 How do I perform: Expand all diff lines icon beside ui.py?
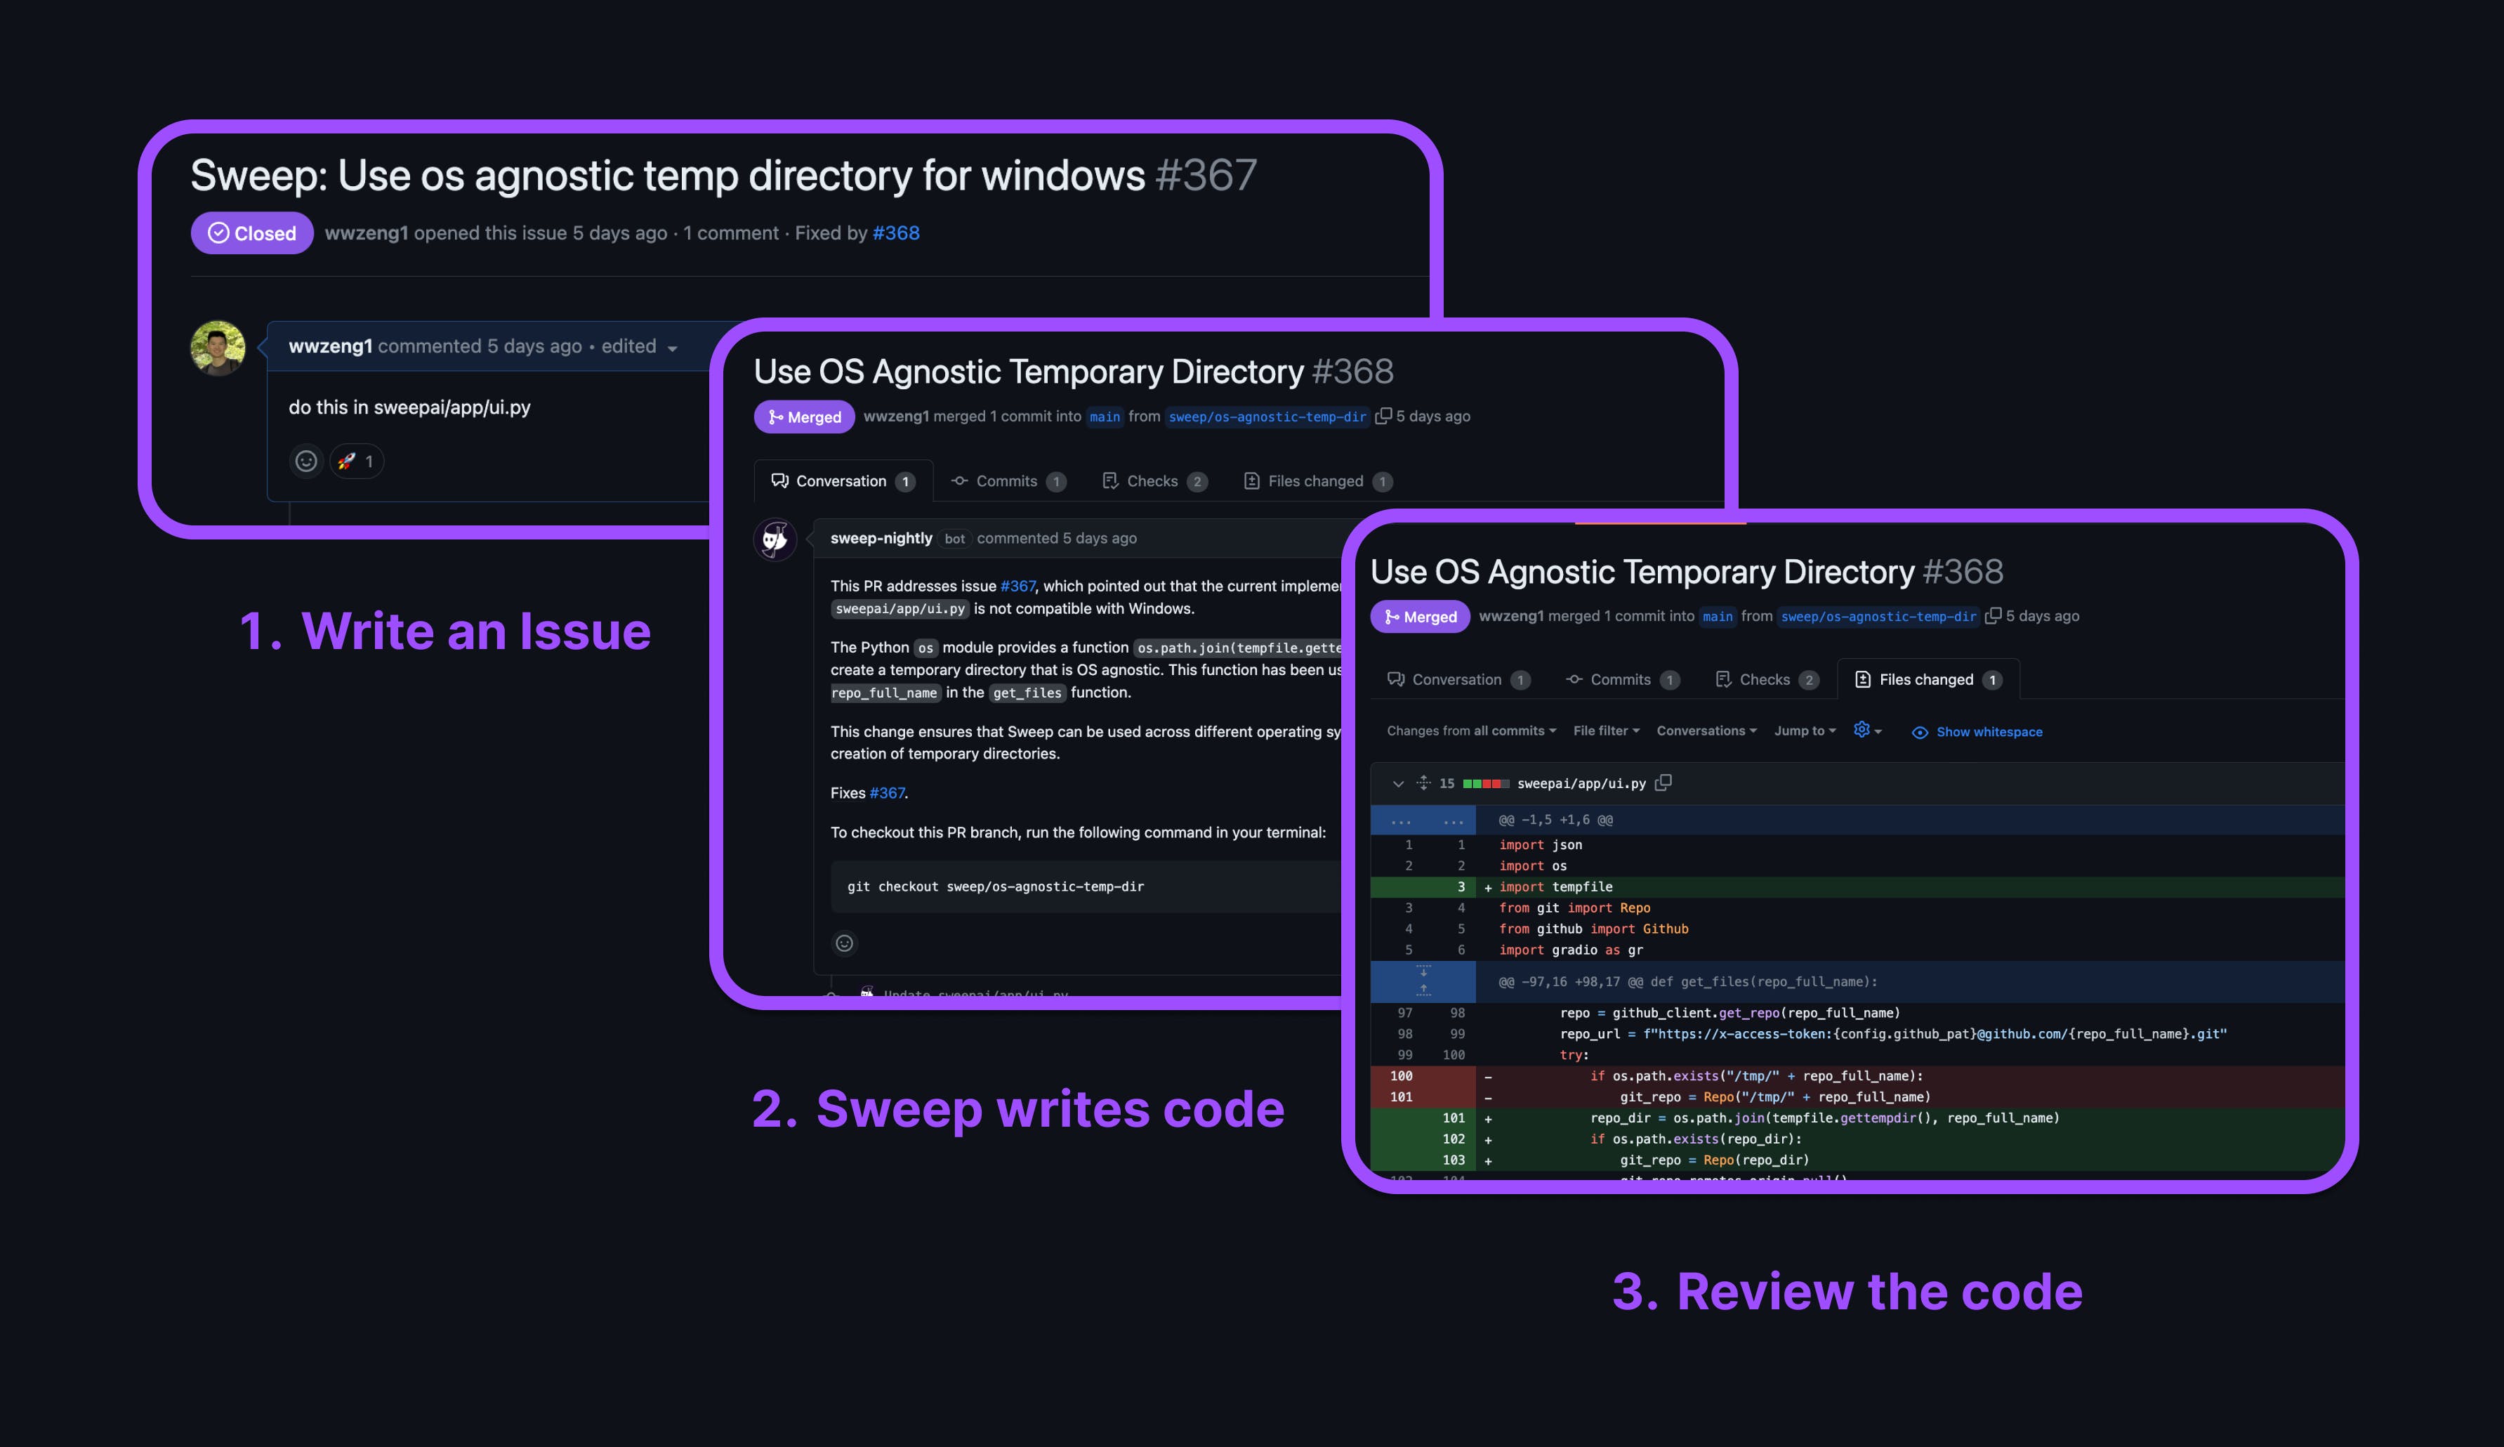coord(1423,783)
